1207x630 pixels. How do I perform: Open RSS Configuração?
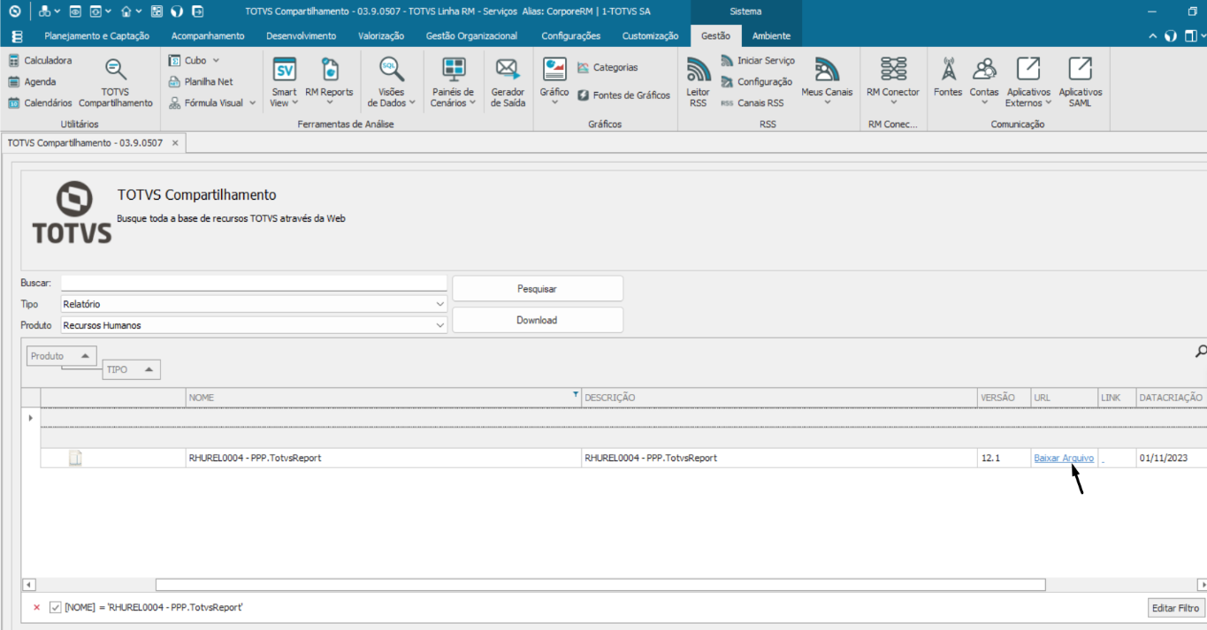[756, 81]
